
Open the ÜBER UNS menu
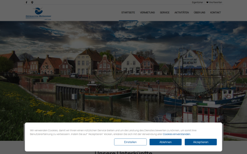click(x=199, y=13)
